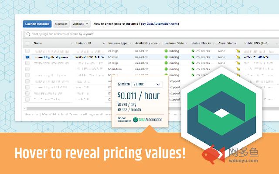Uncheck the selected t2.small row checkbox
This screenshot has height=174, width=279.
click(27, 57)
